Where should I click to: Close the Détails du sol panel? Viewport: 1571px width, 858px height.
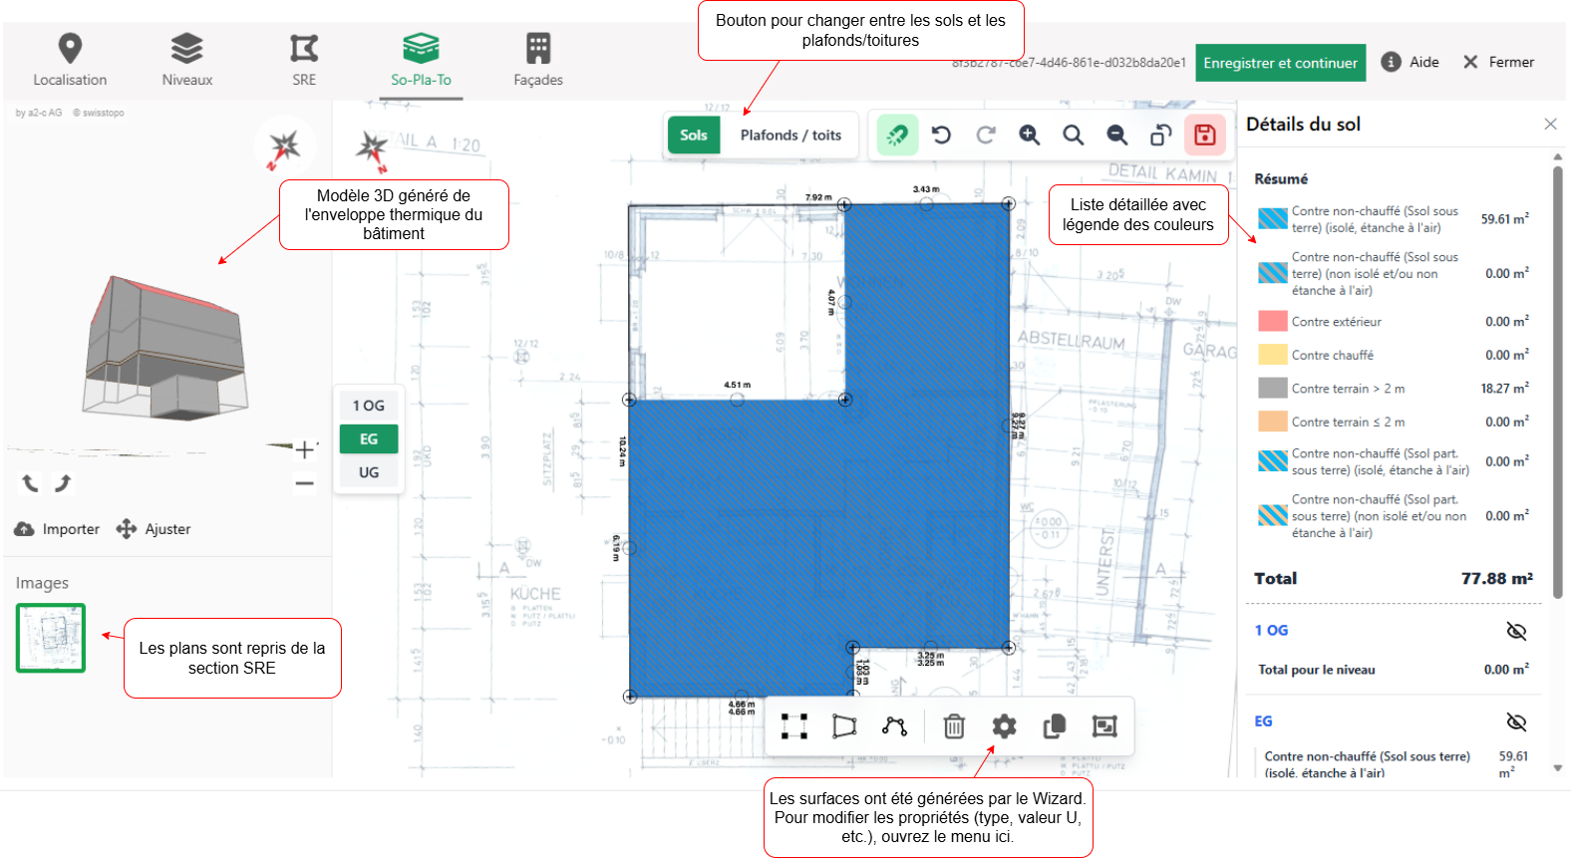1550,124
